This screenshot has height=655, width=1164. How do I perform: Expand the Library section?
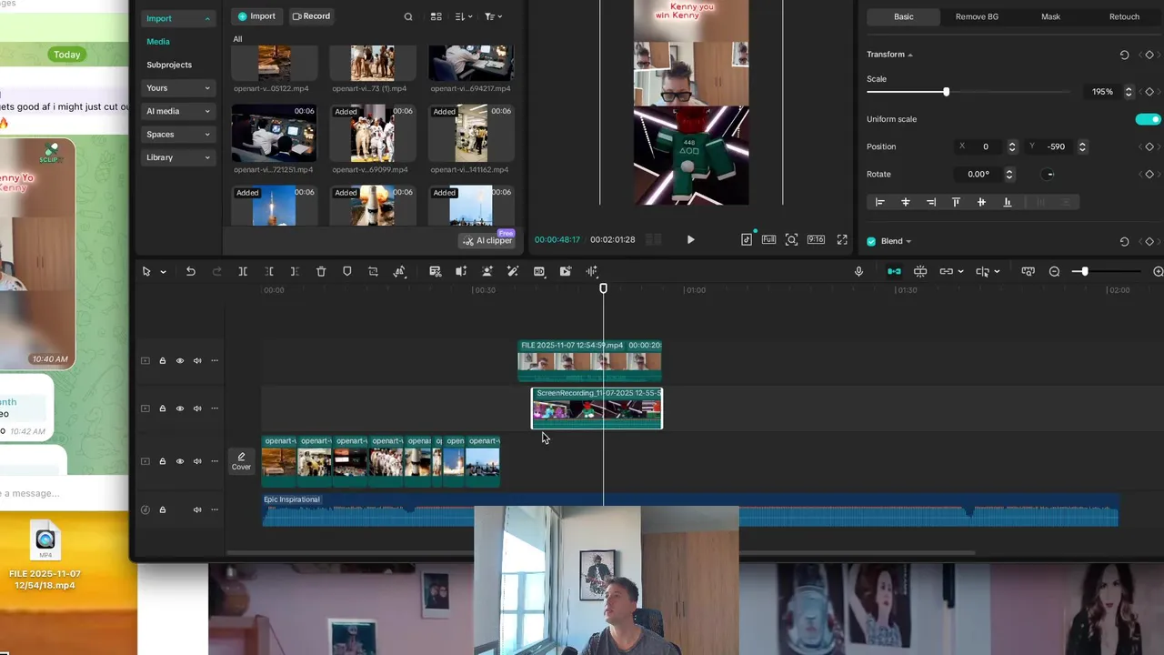click(x=178, y=157)
